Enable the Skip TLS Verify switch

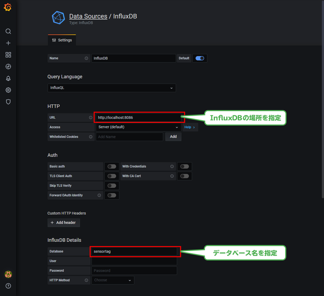[x=112, y=186]
